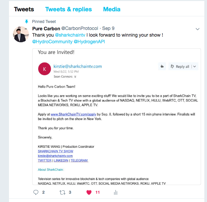Click the pinned tweet pin icon
This screenshot has height=202, width=207.
click(27, 21)
